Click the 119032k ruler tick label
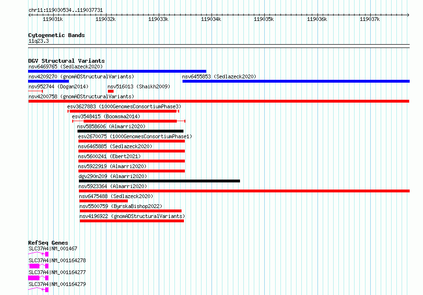Screen dimensions: 423x295 coord(106,19)
